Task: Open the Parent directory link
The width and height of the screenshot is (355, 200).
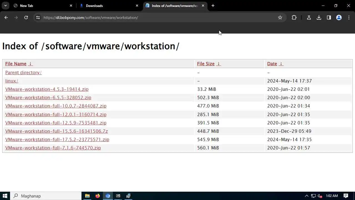Action: click(23, 72)
